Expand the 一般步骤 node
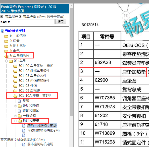 15,116
